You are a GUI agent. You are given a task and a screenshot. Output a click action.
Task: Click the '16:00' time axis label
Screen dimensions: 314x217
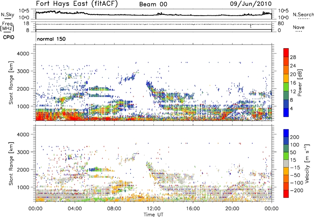click(193, 209)
